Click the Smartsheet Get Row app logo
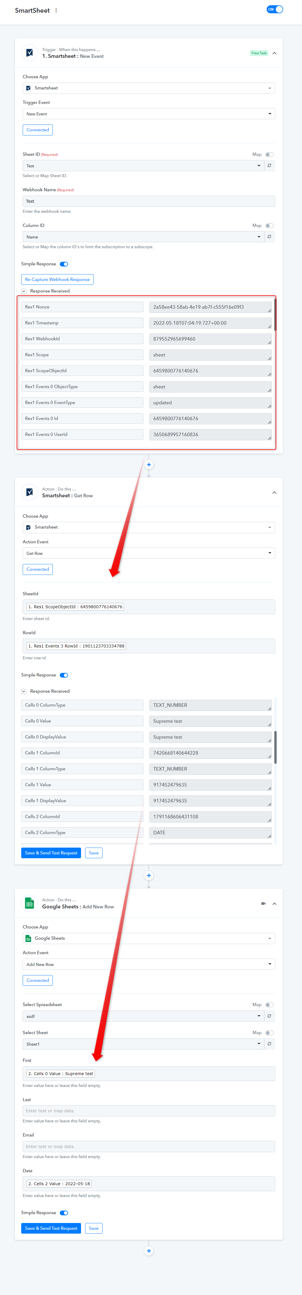Viewport: 302px width, 1295px height. 29,492
